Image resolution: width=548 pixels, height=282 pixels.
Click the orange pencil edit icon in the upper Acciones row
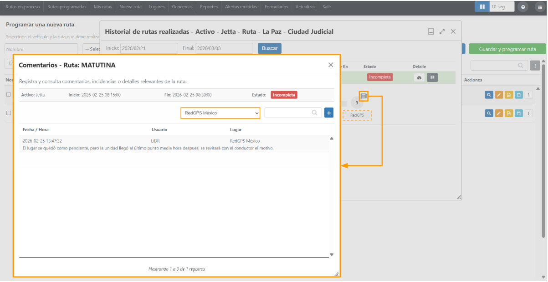pyautogui.click(x=499, y=95)
